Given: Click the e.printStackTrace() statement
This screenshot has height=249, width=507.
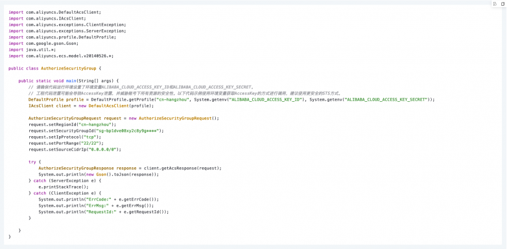Looking at the screenshot, I should click(64, 187).
